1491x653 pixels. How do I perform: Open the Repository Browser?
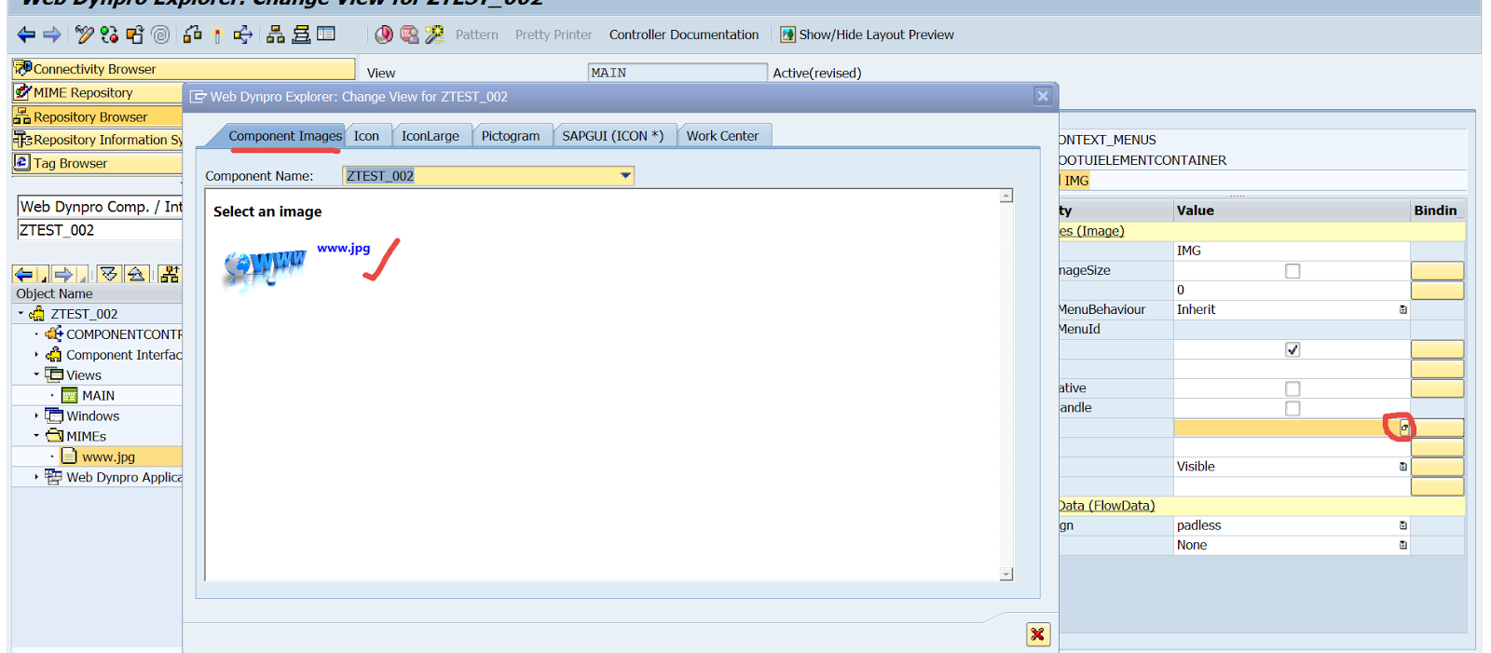(97, 116)
